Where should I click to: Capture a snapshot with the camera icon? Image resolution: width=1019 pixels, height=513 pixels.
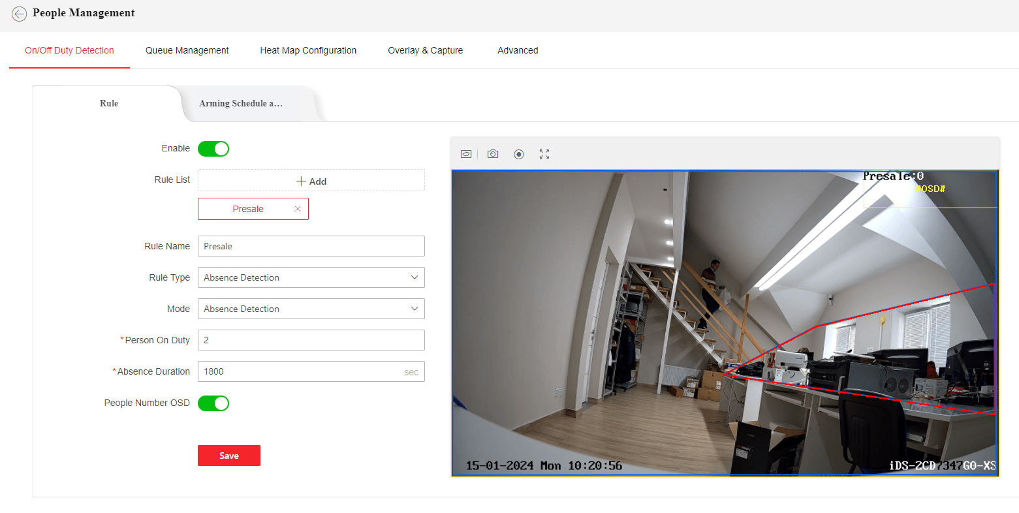pyautogui.click(x=493, y=154)
